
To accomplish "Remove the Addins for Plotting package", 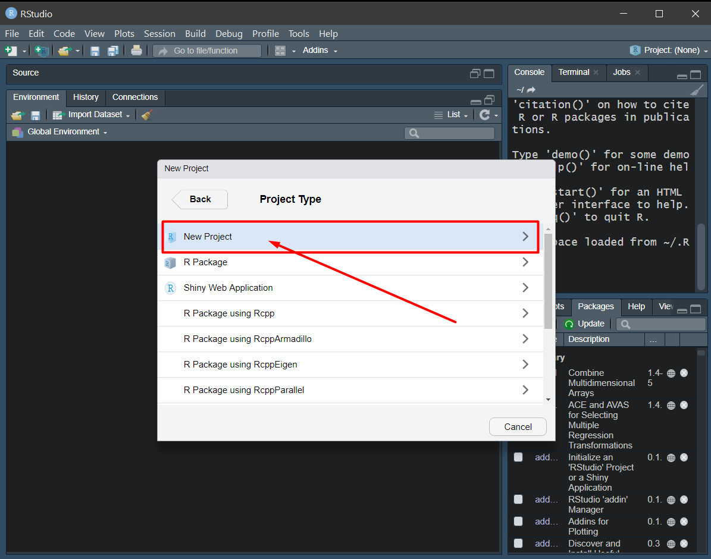I will click(684, 522).
